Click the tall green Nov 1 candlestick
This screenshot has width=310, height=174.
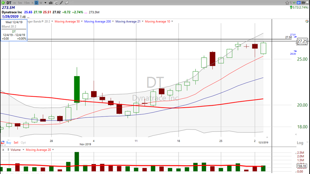pos(77,89)
